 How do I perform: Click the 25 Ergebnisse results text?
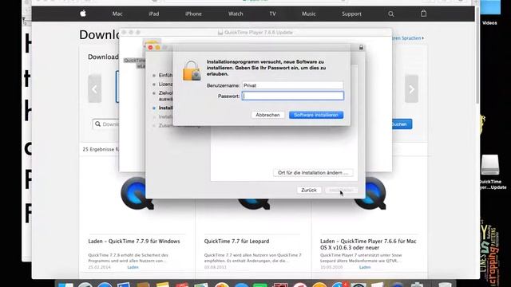[x=101, y=149]
